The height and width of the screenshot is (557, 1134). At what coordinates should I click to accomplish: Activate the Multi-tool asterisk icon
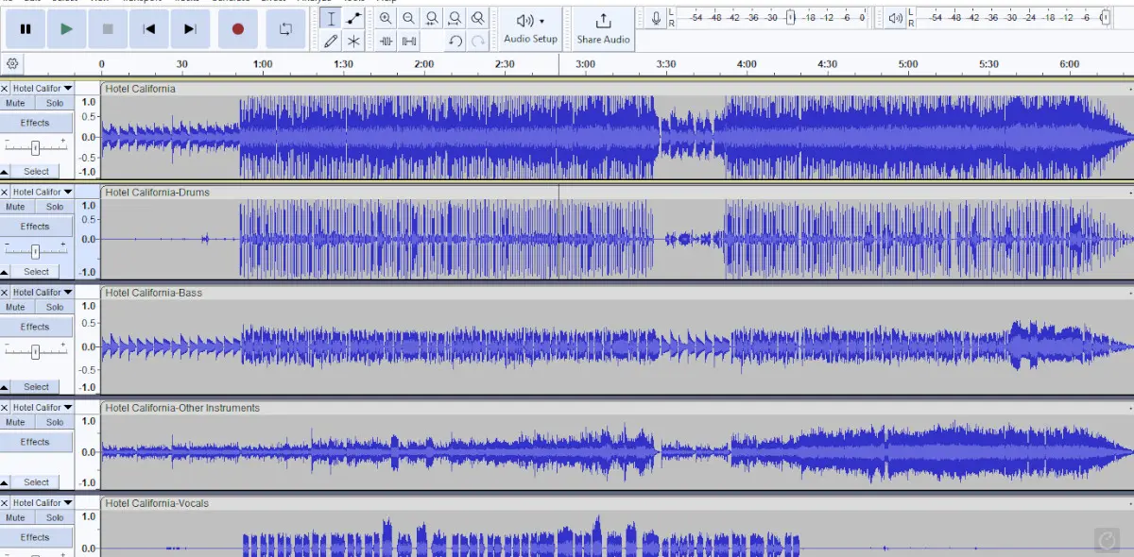353,42
